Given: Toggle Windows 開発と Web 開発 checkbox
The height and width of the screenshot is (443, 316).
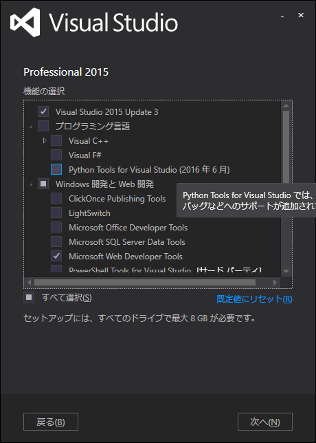Looking at the screenshot, I should (x=43, y=184).
